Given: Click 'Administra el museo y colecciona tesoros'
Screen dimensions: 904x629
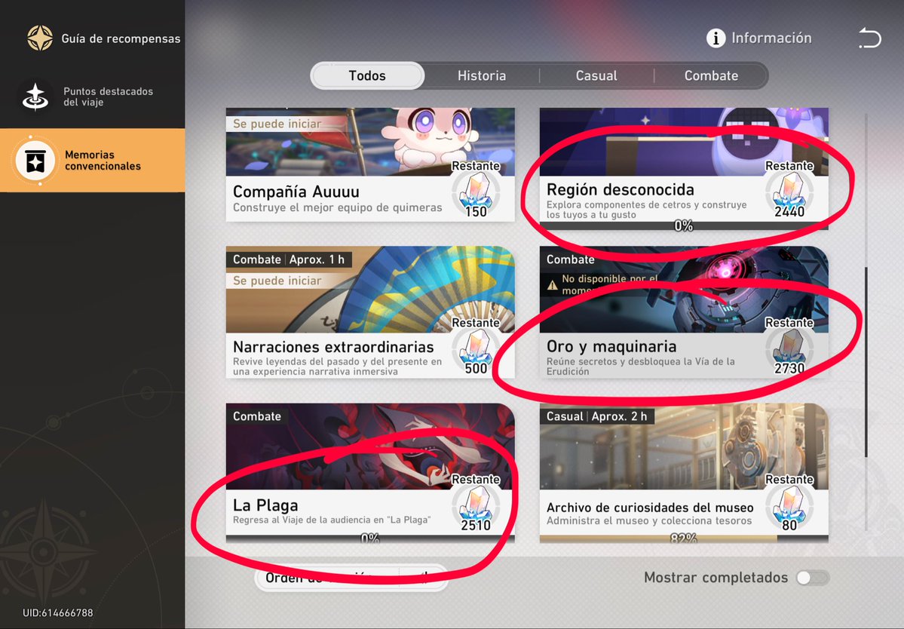Looking at the screenshot, I should click(x=649, y=520).
